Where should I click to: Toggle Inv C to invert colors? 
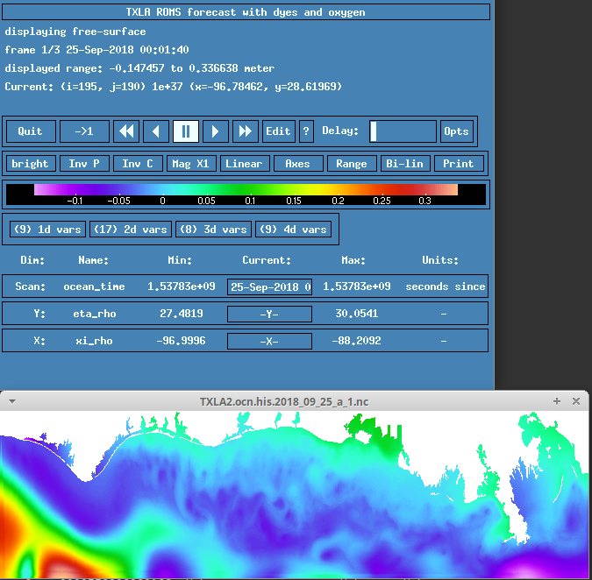[x=139, y=164]
